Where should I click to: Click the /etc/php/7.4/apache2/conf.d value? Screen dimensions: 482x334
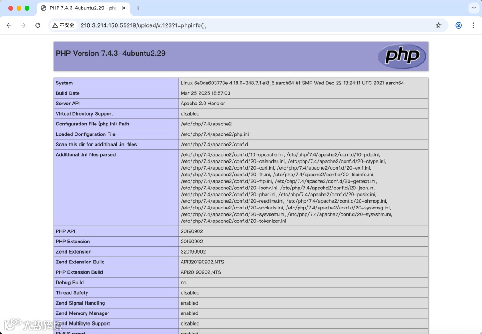coord(214,144)
